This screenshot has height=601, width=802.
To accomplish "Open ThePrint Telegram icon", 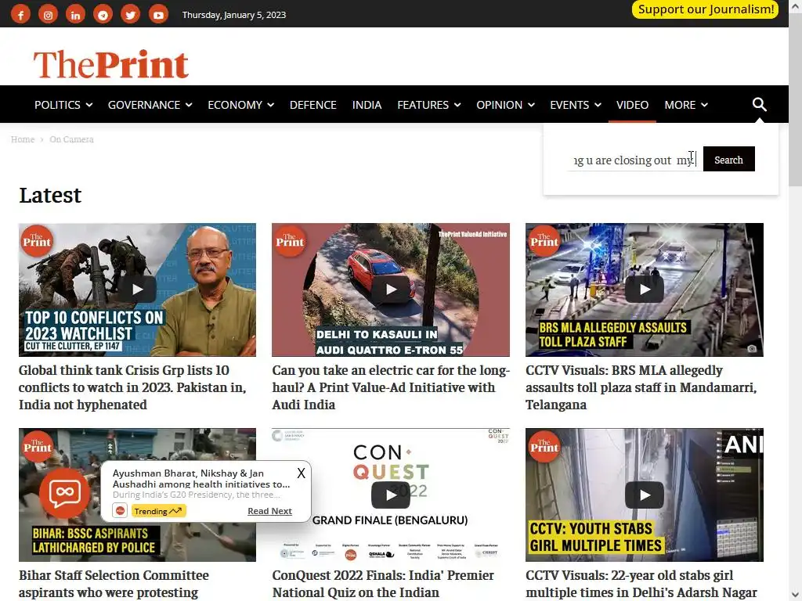I will pos(103,14).
